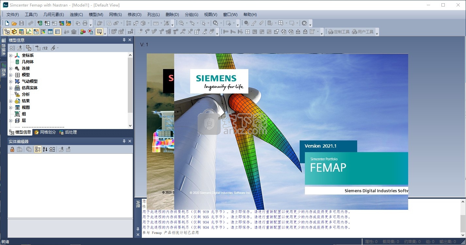
Task: Click model tree scrollbar down arrow
Action: pyautogui.click(x=130, y=125)
